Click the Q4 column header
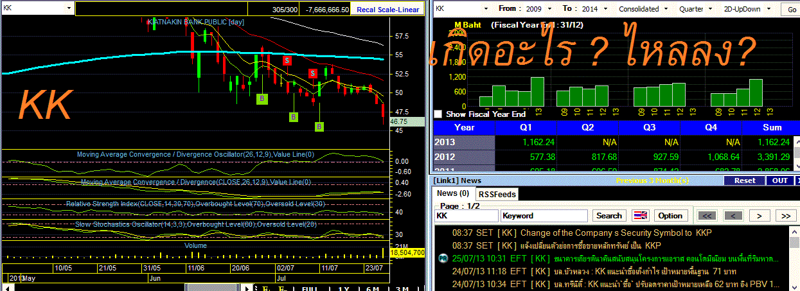This screenshot has height=291, width=800. click(711, 127)
